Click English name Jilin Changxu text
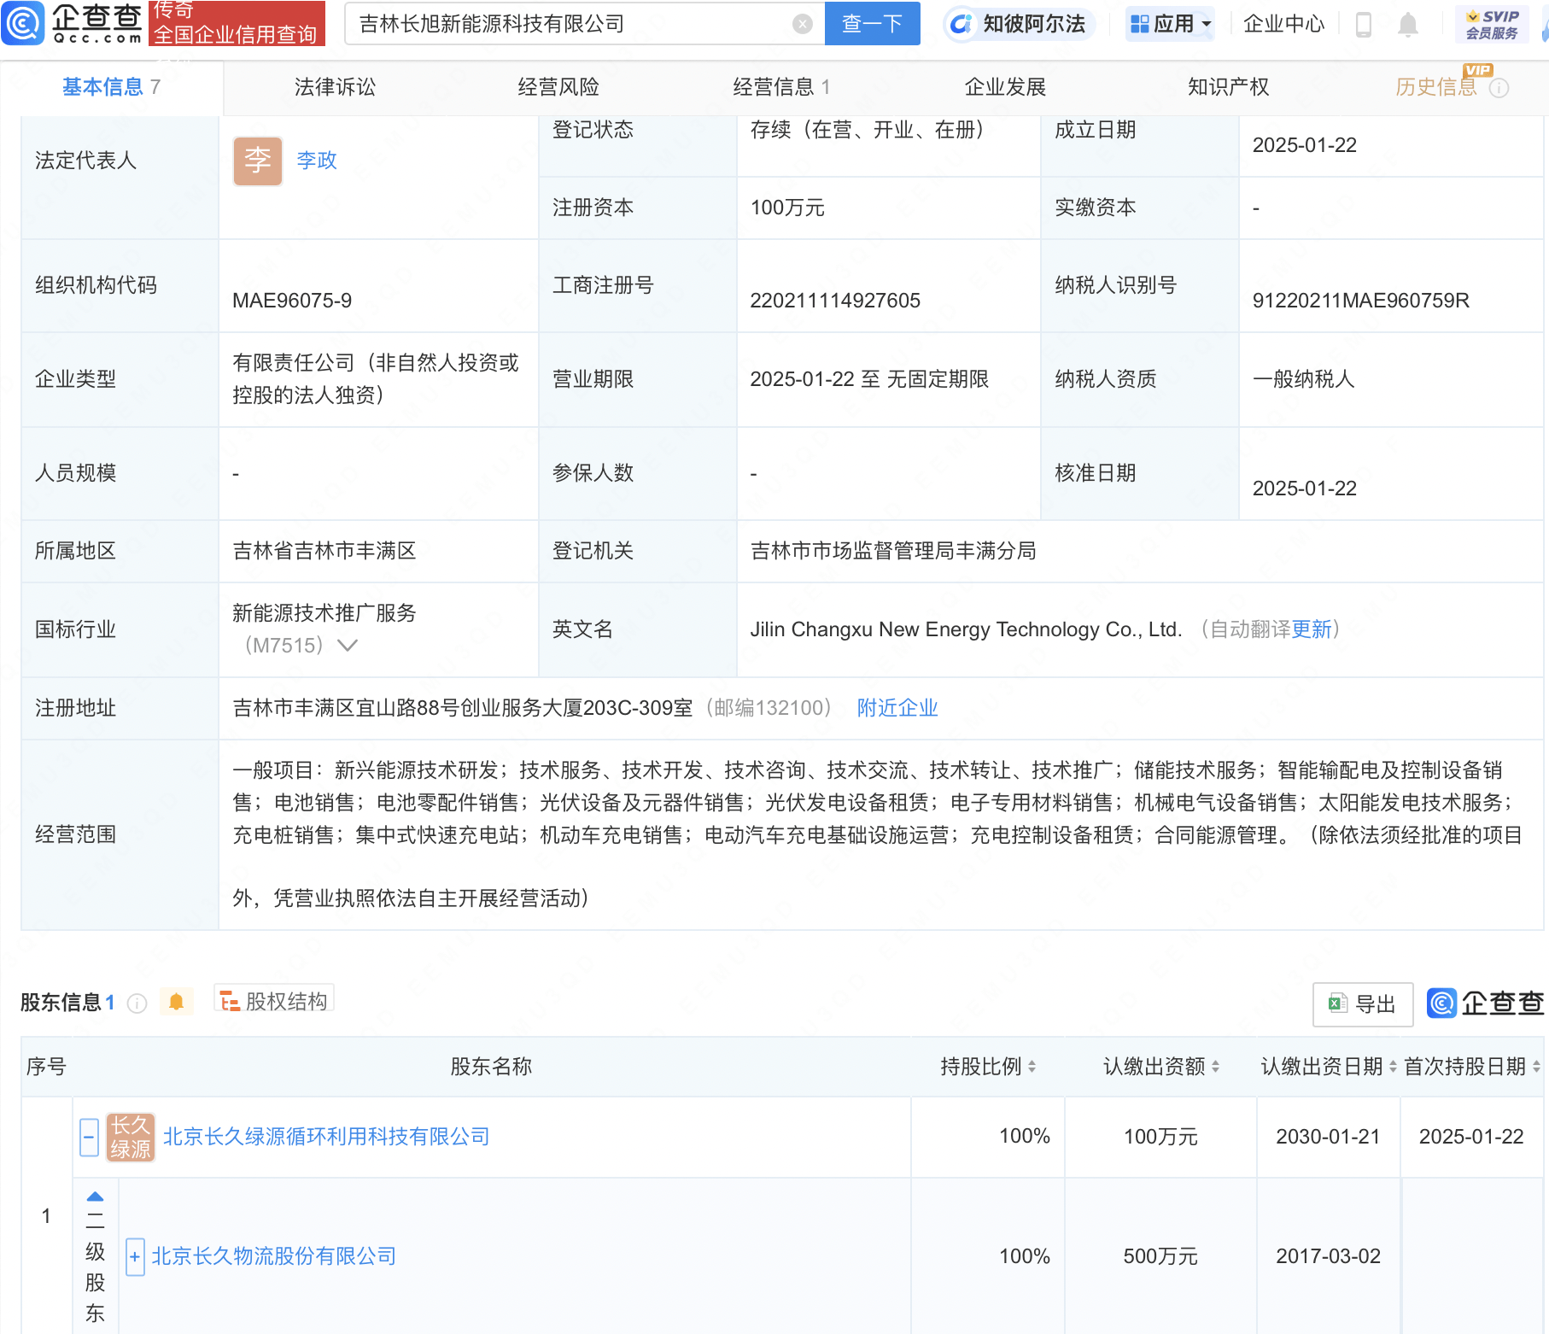Image resolution: width=1549 pixels, height=1334 pixels. [x=966, y=629]
